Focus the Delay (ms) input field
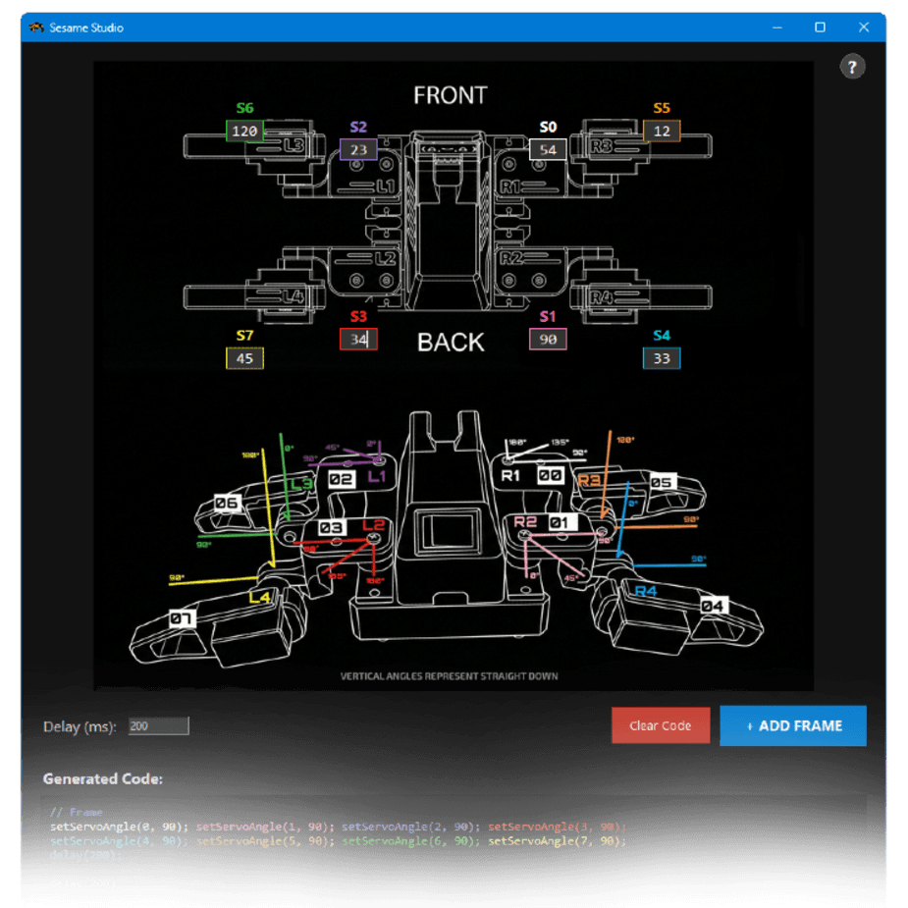The width and height of the screenshot is (908, 908). (x=158, y=726)
